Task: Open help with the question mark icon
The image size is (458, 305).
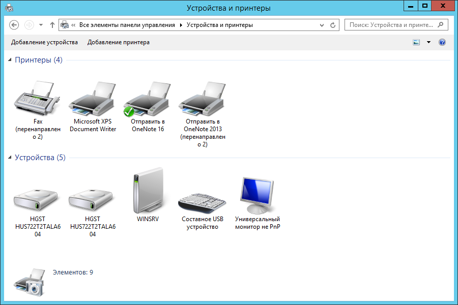Action: (442, 42)
